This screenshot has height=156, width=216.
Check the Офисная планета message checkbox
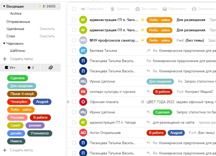[x=74, y=102]
